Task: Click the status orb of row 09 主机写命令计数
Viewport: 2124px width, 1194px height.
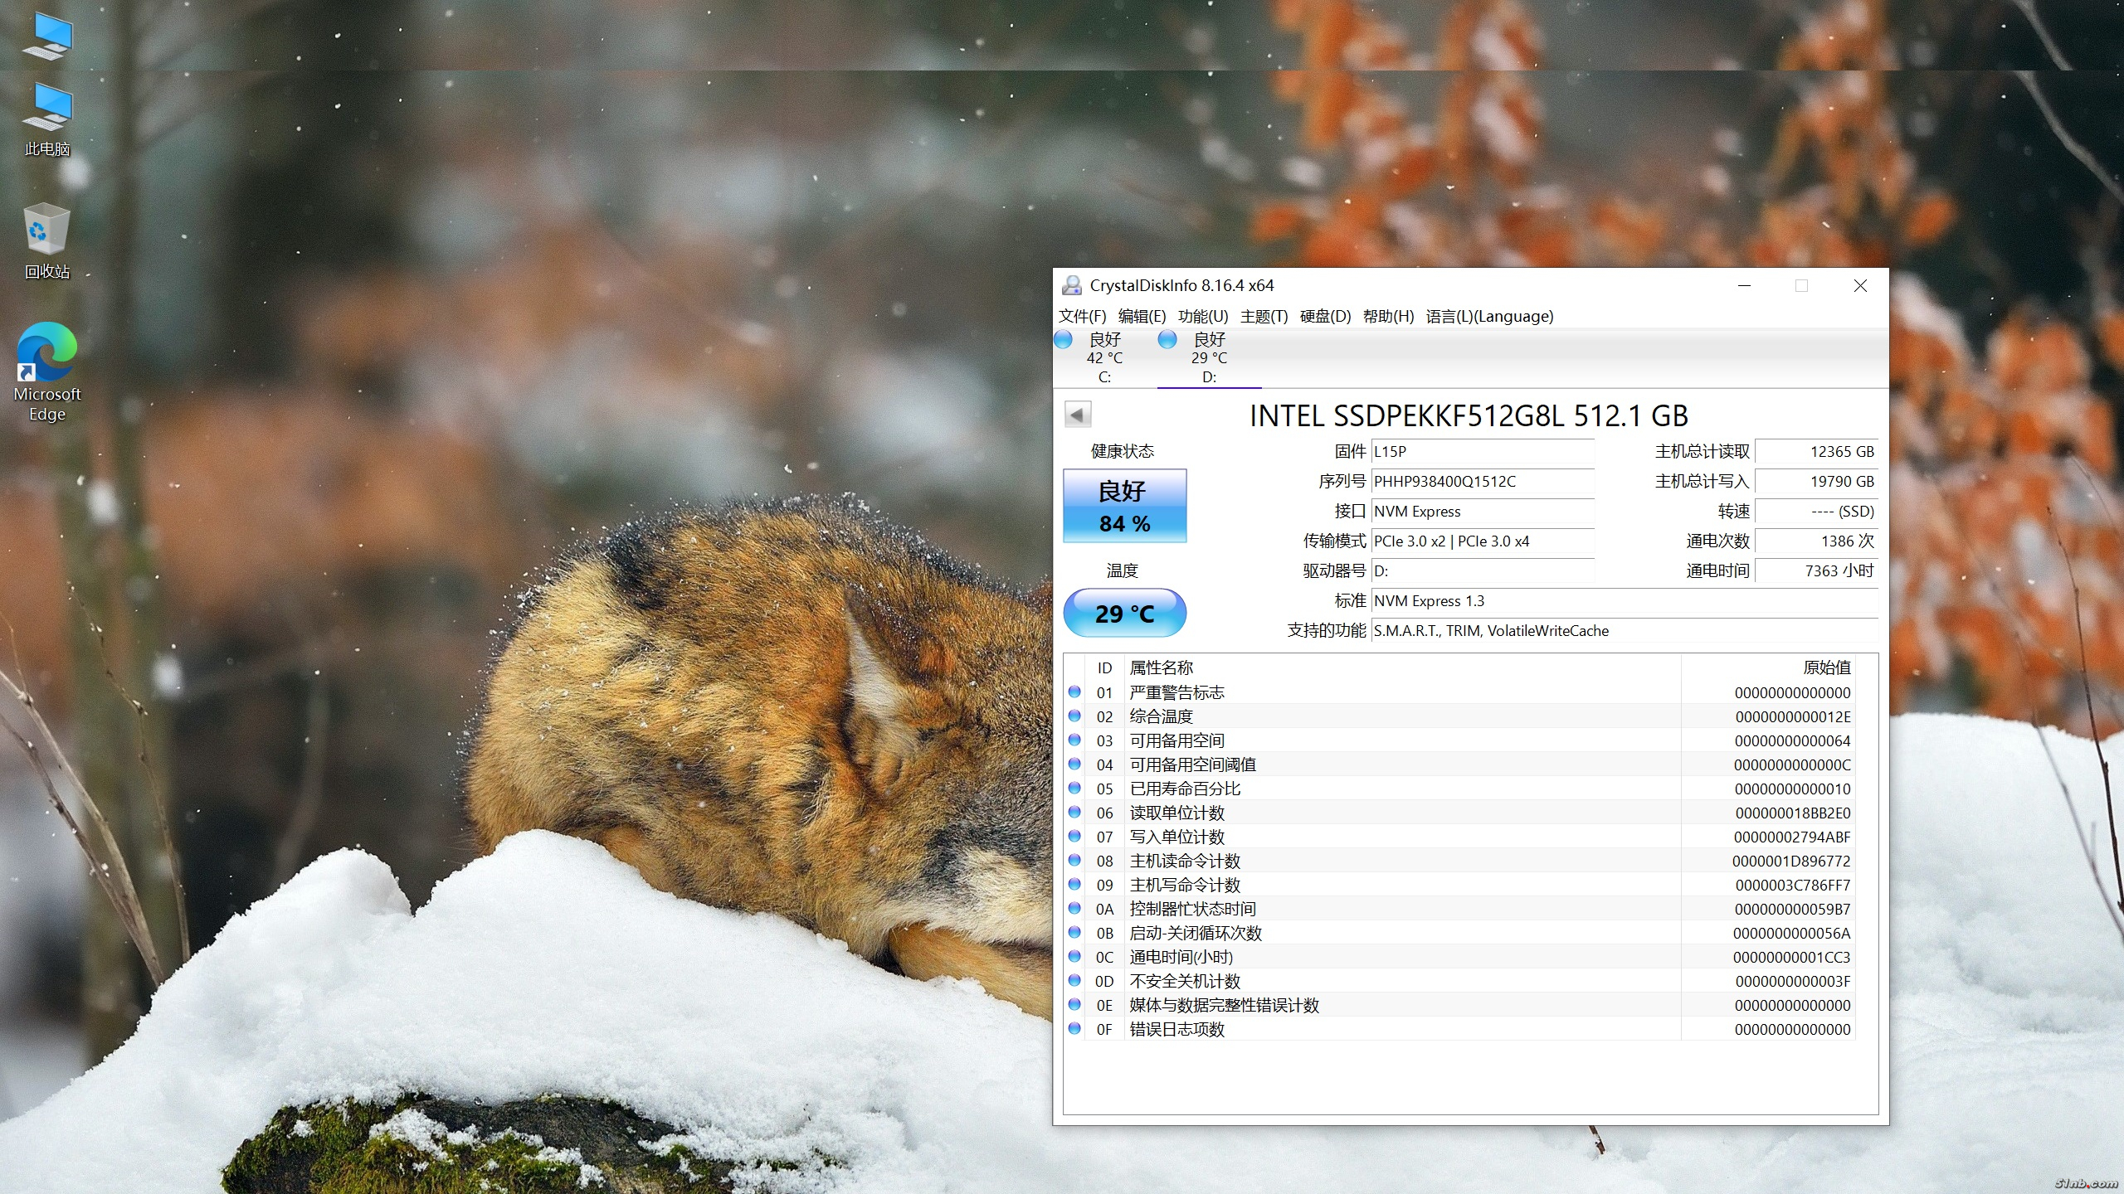Action: pyautogui.click(x=1074, y=884)
